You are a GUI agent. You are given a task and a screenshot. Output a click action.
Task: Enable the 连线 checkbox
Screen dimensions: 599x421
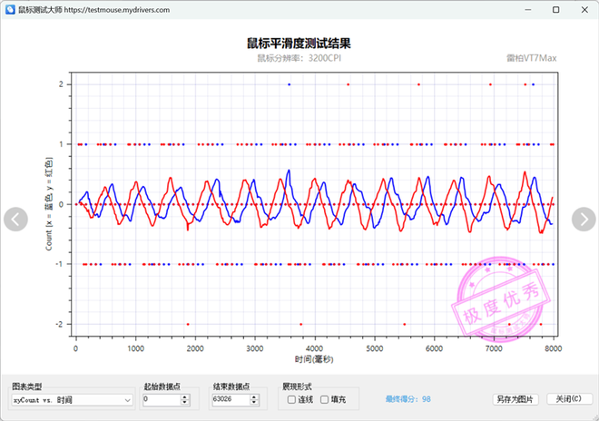[x=289, y=399]
